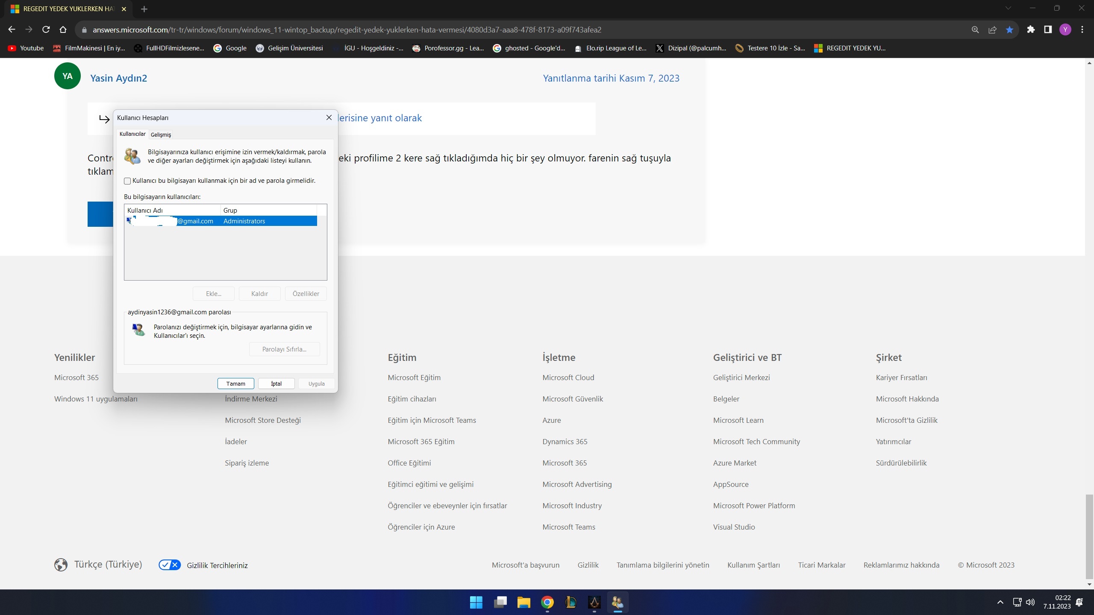
Task: Open the tab search chevron
Action: pyautogui.click(x=1008, y=8)
